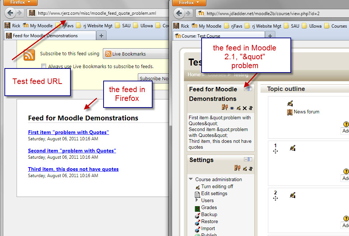The image size is (349, 236).
Task: Open Assign roles for the Settings block
Action: tap(237, 168)
